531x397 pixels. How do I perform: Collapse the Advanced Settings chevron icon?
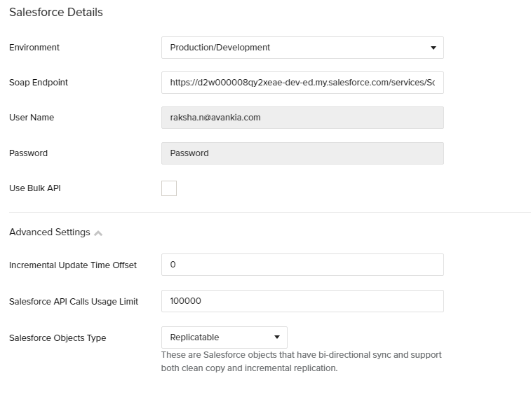tap(98, 233)
